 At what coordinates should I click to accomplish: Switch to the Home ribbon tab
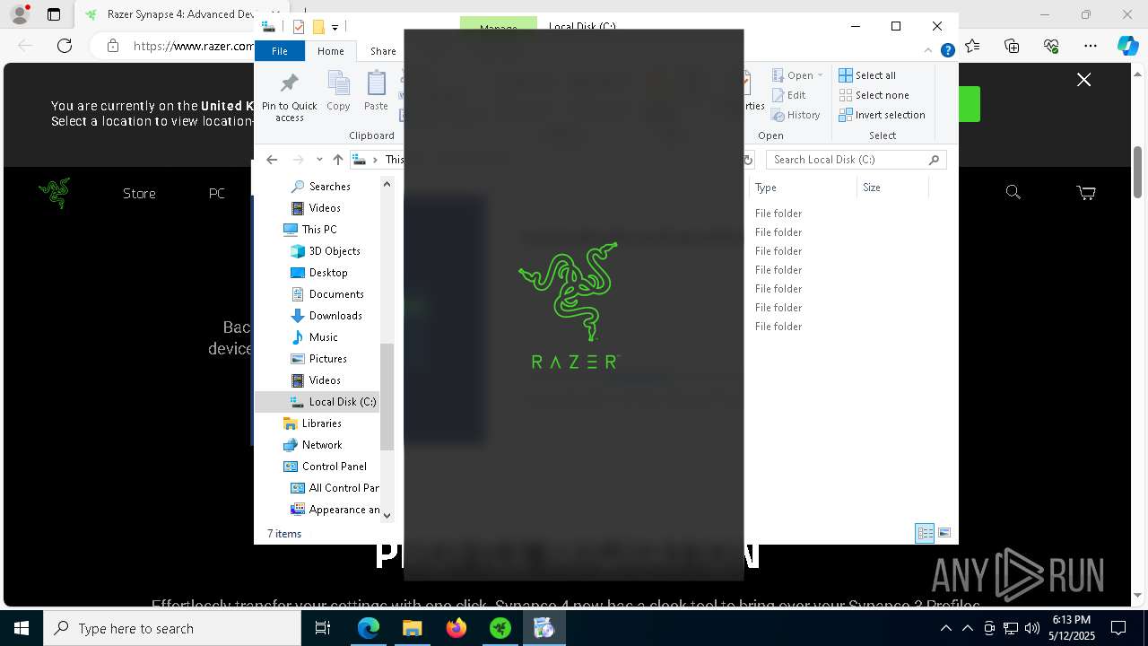click(330, 51)
